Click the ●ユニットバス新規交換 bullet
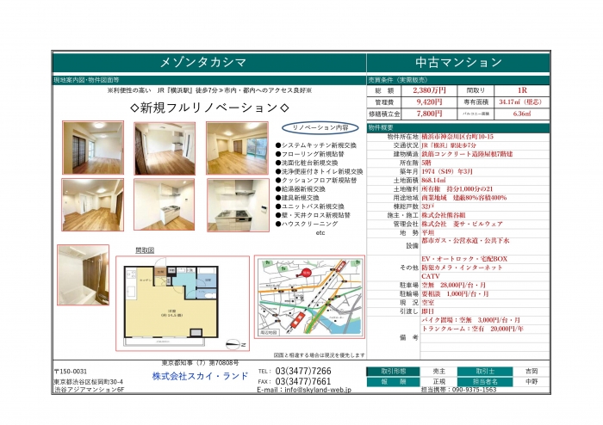Screen dimensions: 603x425 [x=309, y=206]
